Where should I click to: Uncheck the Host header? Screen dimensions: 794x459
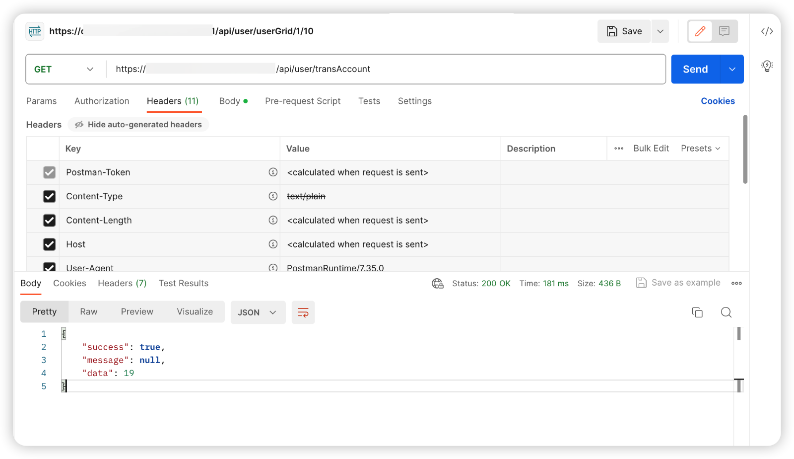pos(49,244)
